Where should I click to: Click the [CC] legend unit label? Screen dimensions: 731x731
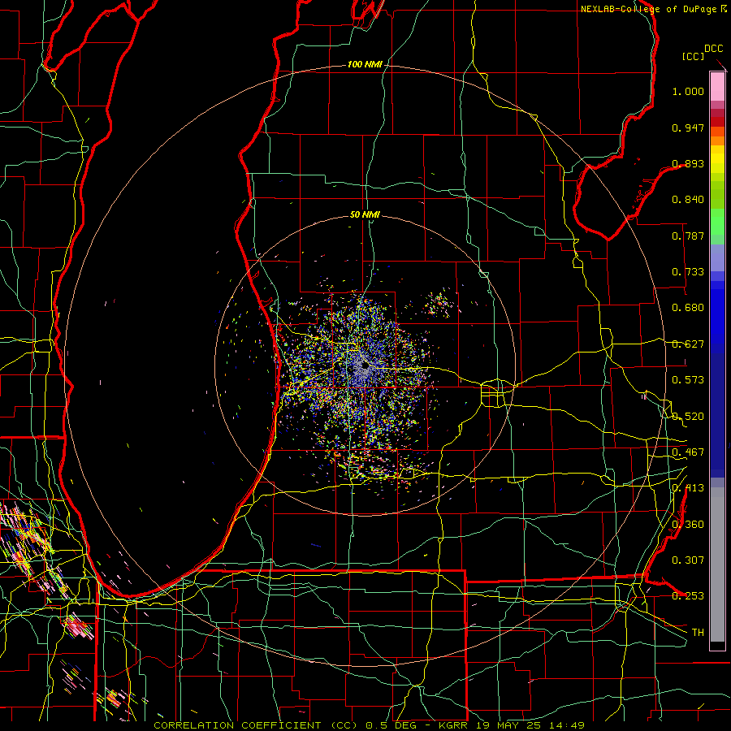pos(694,56)
